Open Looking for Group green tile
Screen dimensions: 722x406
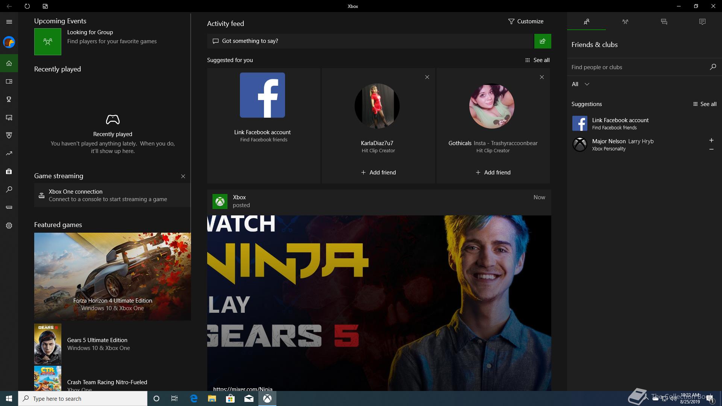(x=48, y=42)
